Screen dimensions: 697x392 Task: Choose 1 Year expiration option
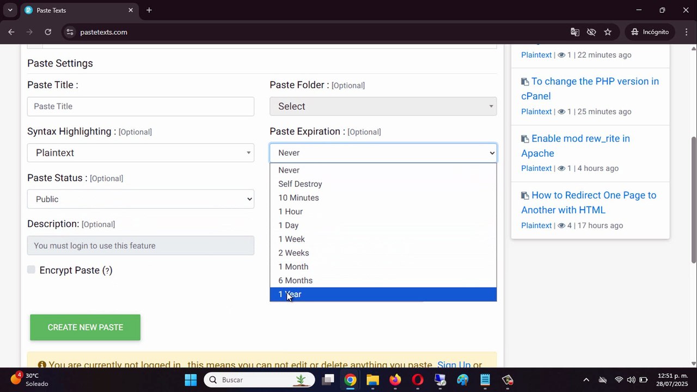(383, 295)
